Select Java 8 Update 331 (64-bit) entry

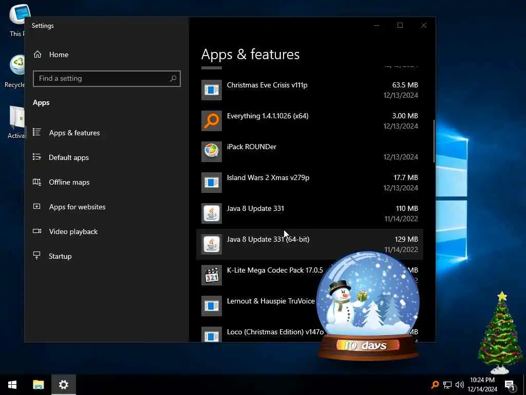[x=310, y=244]
